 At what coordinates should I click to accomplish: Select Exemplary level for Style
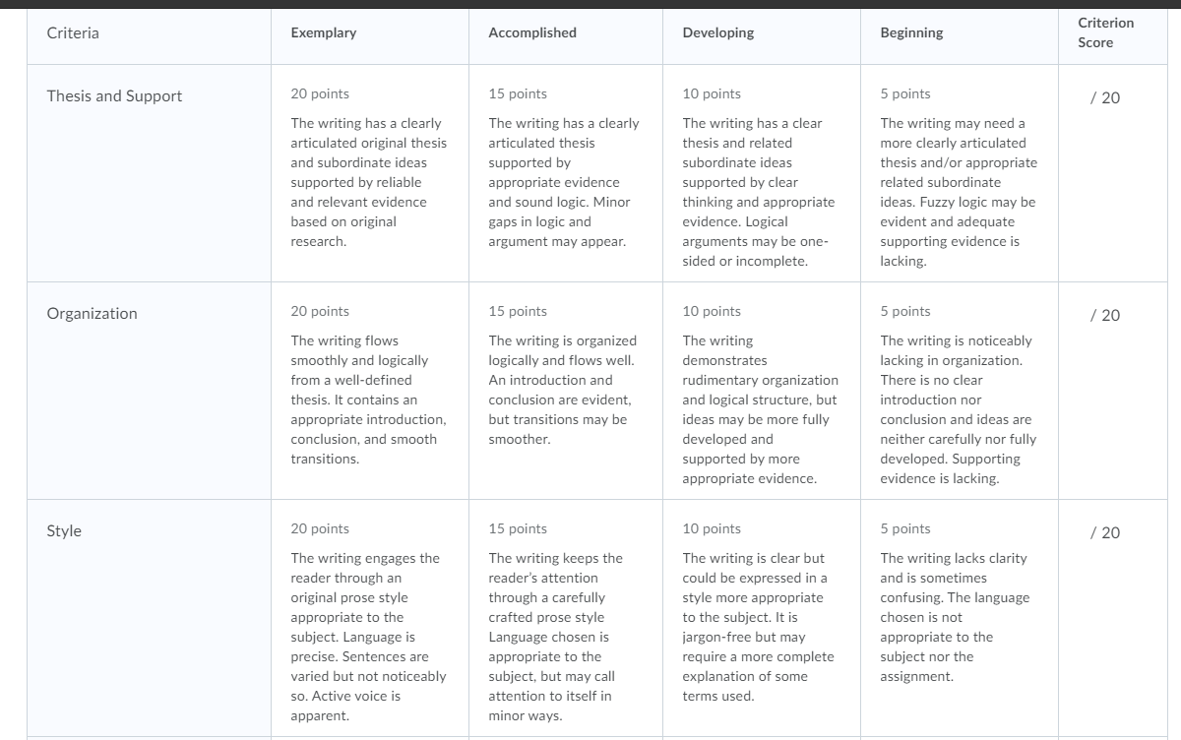coord(369,618)
